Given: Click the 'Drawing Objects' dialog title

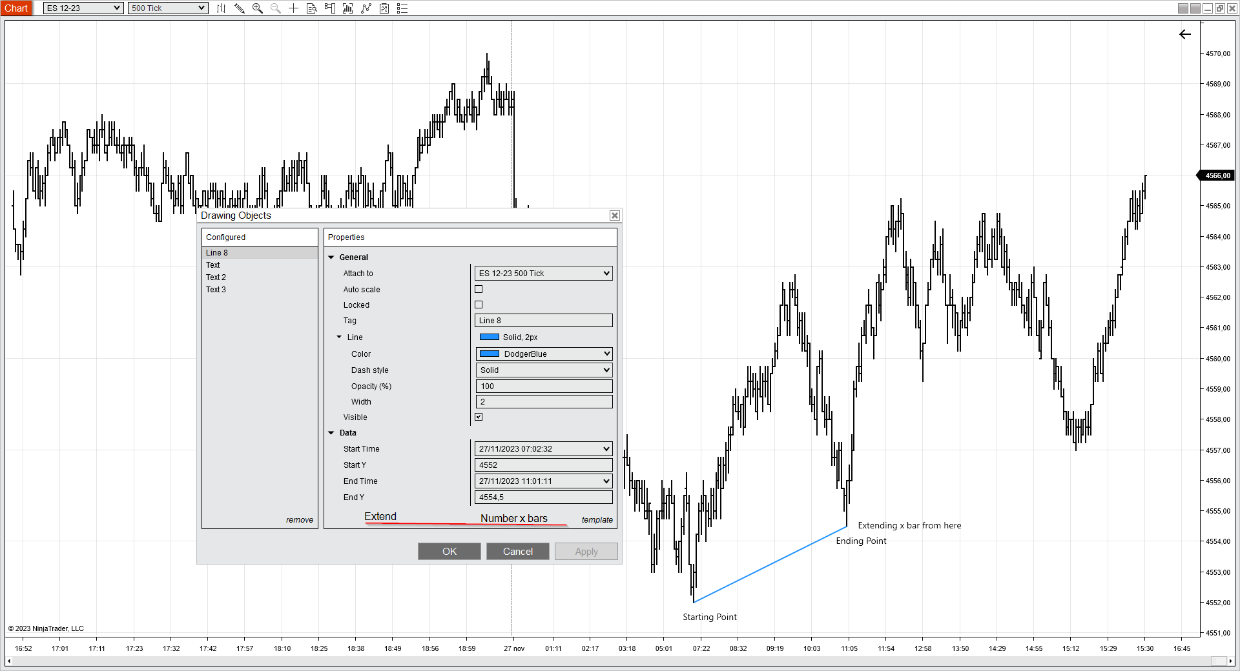Looking at the screenshot, I should 236,215.
